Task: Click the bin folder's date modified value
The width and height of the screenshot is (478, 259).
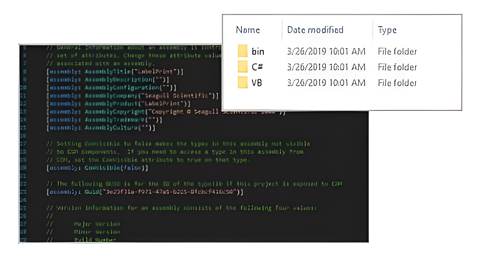Action: (x=326, y=52)
